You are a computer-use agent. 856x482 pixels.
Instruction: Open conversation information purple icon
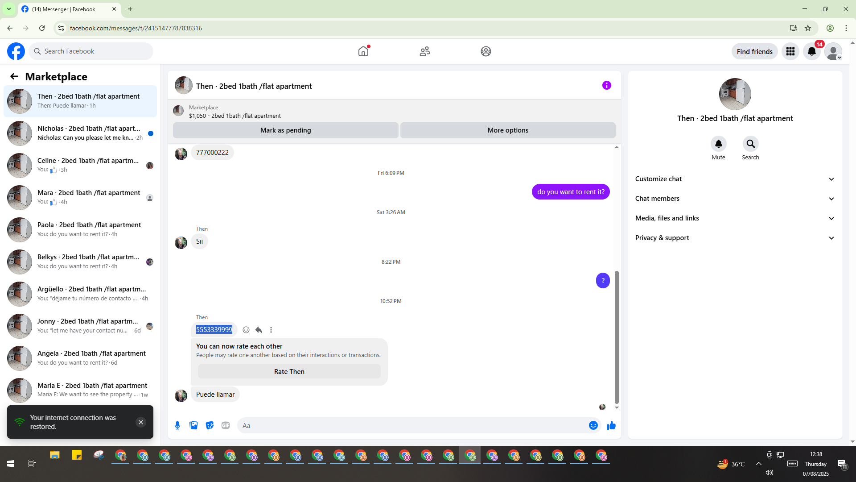[606, 85]
